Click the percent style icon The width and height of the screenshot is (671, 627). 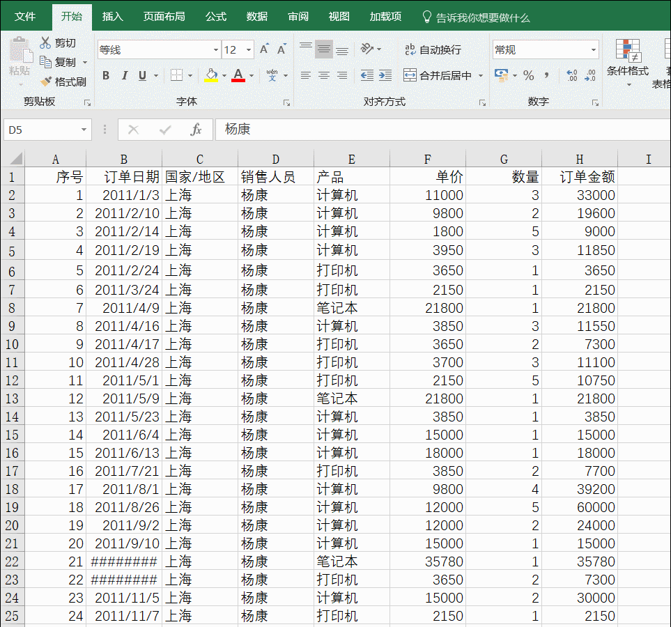pos(529,75)
